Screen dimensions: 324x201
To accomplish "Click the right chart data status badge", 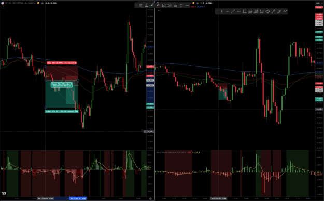I will click(x=193, y=3).
